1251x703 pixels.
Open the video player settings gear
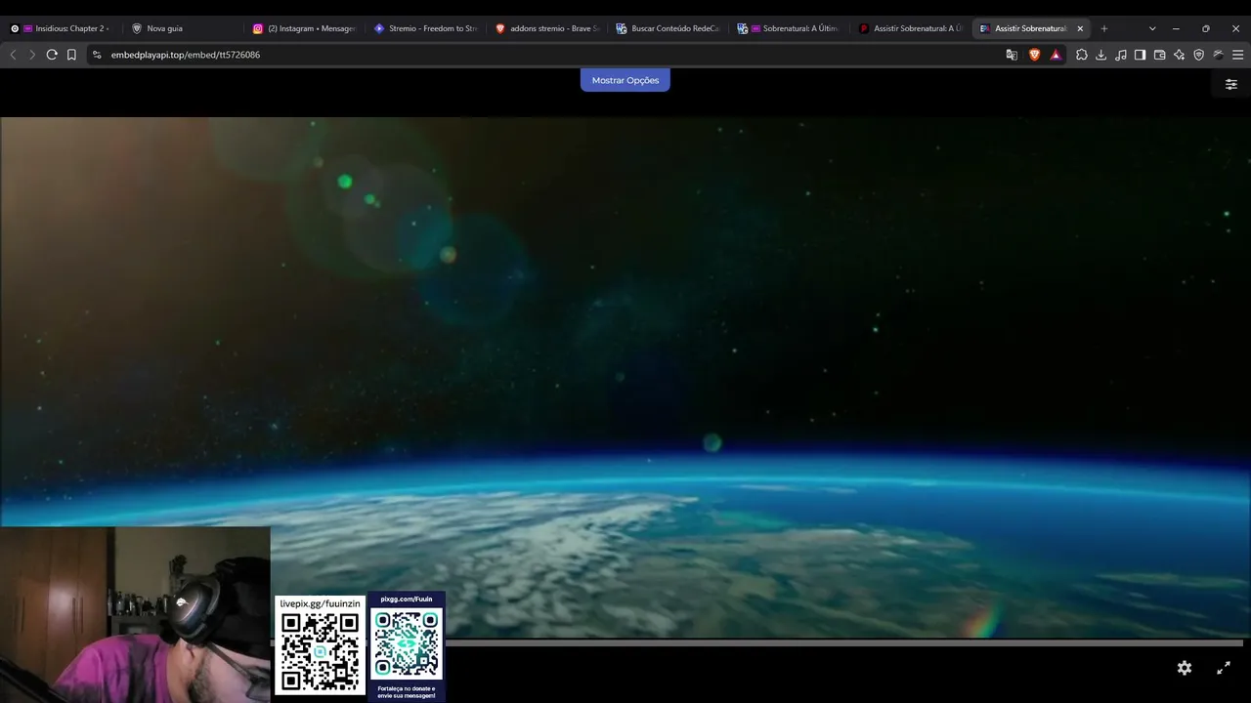tap(1185, 668)
